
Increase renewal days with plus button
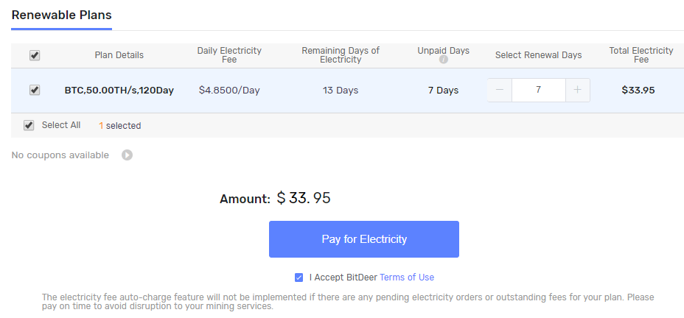(578, 90)
